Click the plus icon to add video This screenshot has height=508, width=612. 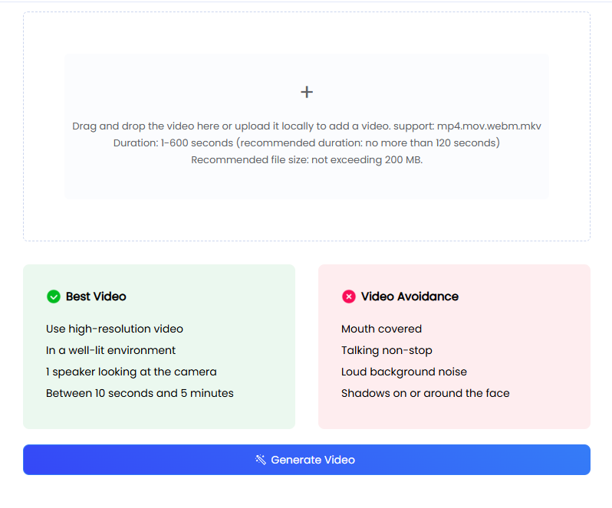307,92
